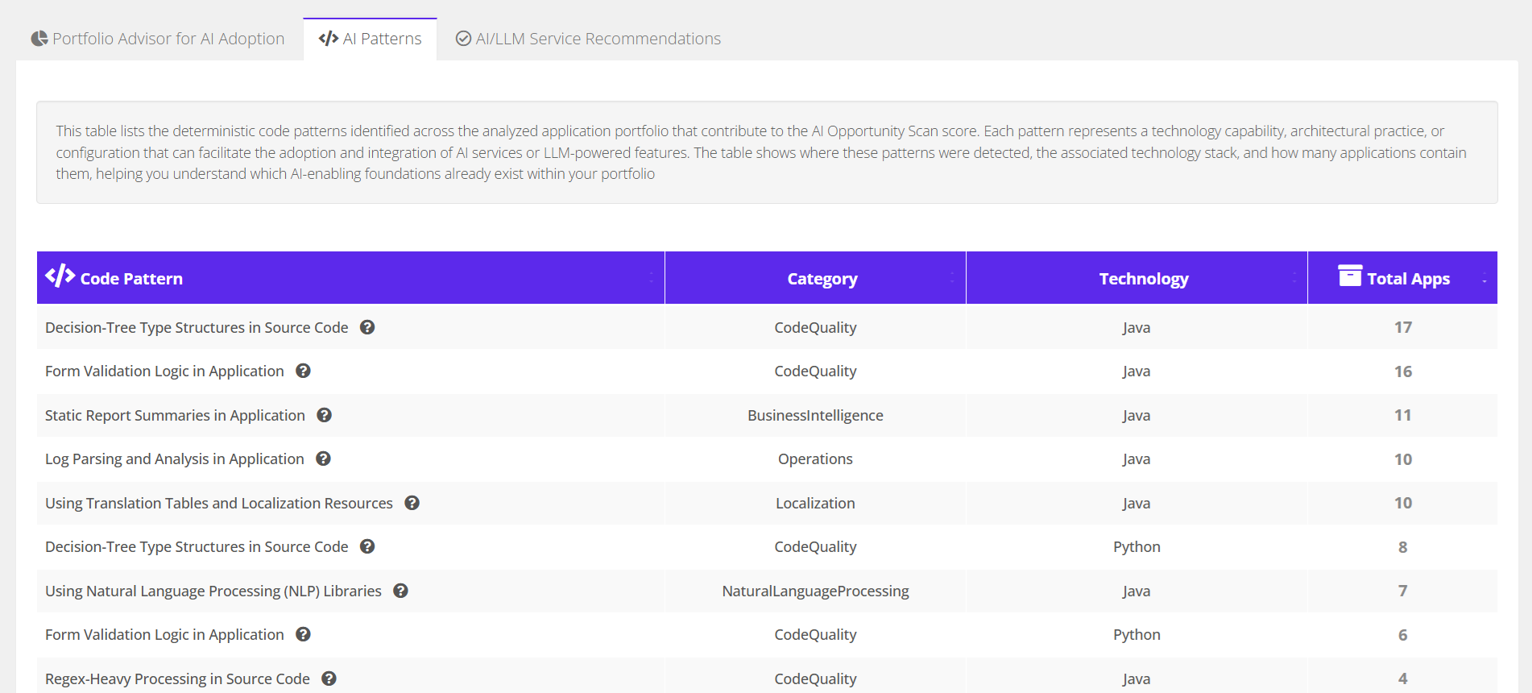Click the Operations category cell
1532x693 pixels.
[815, 459]
